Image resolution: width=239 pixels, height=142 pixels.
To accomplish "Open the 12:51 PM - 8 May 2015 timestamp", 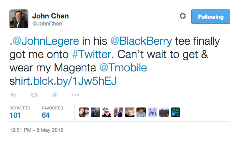I will pyautogui.click(x=36, y=130).
